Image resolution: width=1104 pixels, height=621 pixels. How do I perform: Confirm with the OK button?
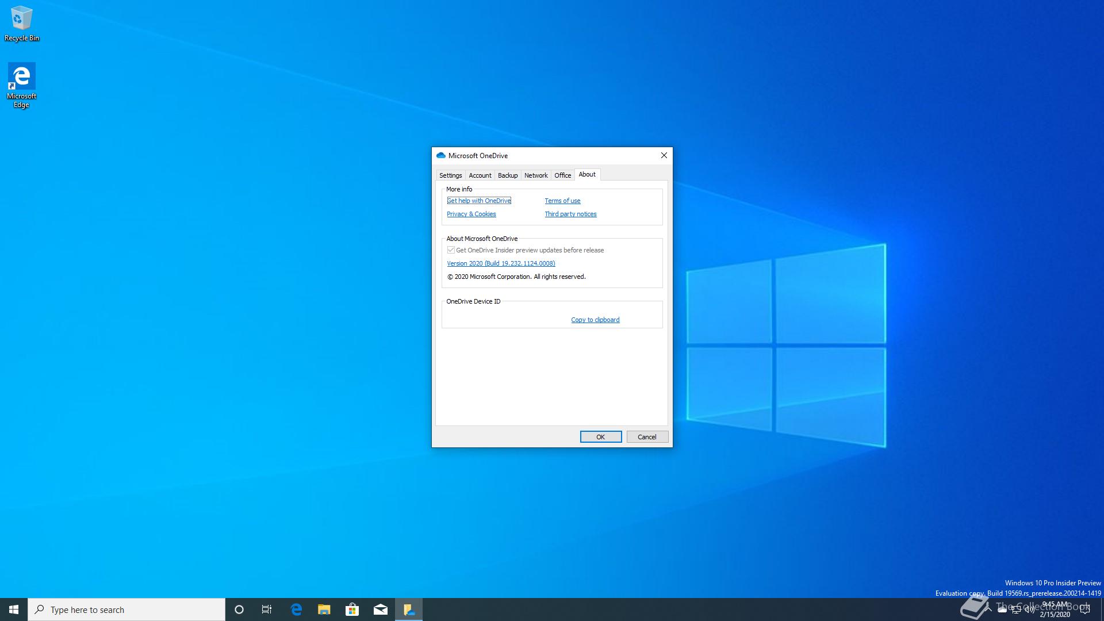point(601,437)
